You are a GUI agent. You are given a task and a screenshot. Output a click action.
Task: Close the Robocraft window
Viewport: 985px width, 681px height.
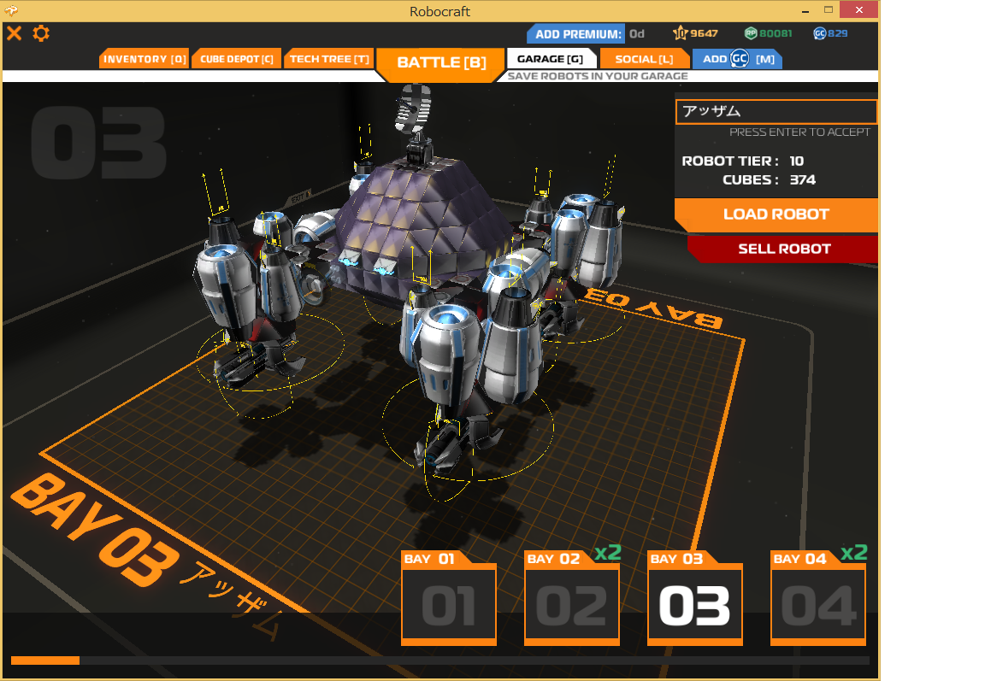[x=858, y=10]
